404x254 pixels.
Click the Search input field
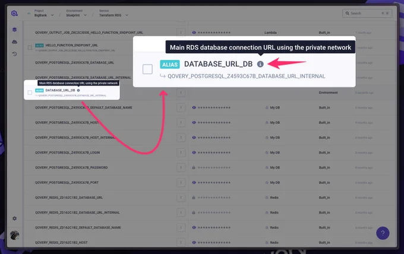[x=367, y=14]
